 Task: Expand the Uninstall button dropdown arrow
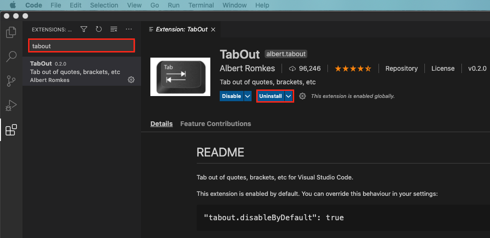pos(289,96)
